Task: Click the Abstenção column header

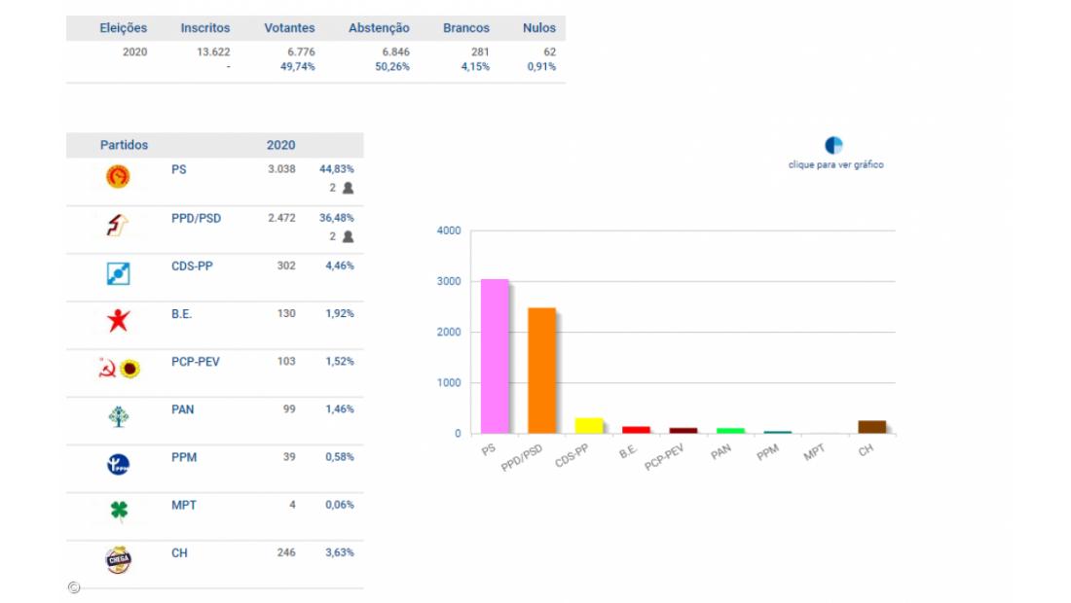Action: click(379, 28)
